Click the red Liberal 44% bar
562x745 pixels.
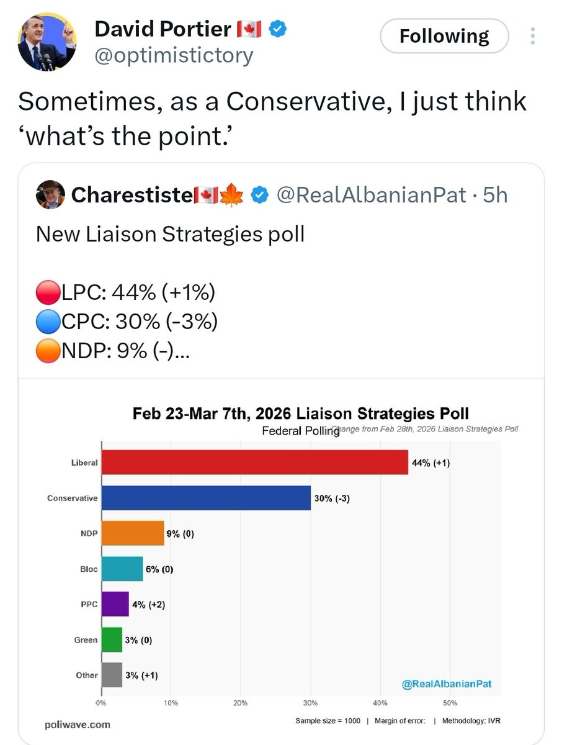click(254, 462)
